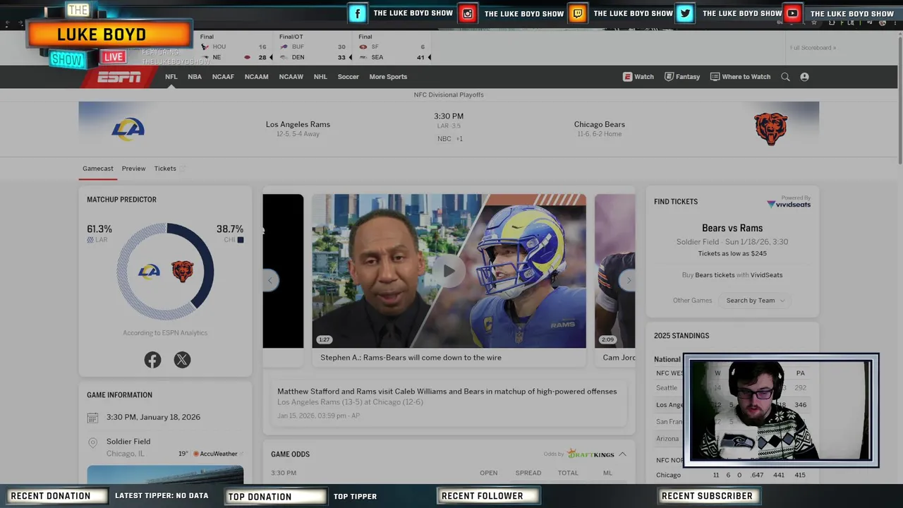Open the Soccer section

pos(348,77)
